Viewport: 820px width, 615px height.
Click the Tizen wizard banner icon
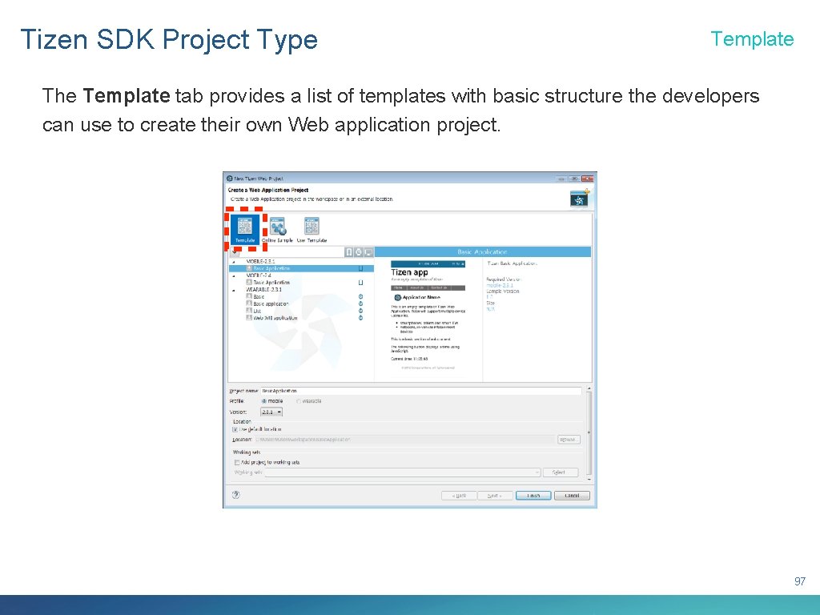click(580, 199)
